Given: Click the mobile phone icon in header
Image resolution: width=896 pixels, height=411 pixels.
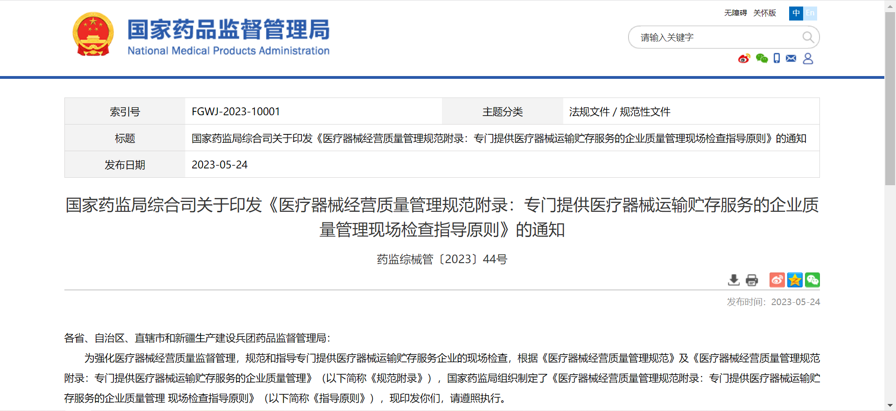Looking at the screenshot, I should pos(777,58).
